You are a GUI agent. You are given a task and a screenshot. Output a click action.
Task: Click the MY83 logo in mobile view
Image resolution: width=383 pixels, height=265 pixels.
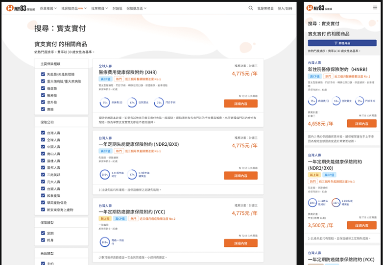[x=319, y=8]
